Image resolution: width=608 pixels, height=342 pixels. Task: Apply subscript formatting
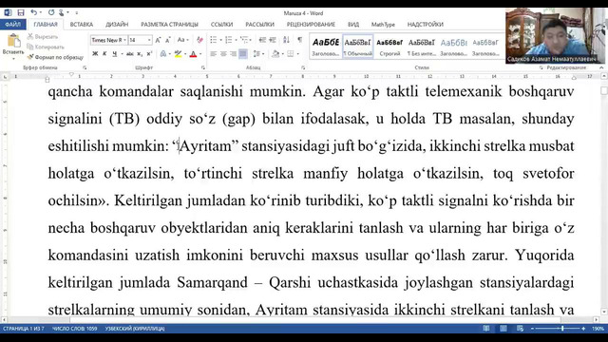pyautogui.click(x=140, y=54)
